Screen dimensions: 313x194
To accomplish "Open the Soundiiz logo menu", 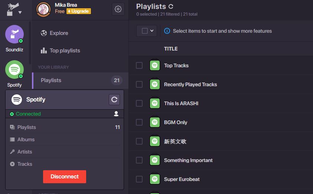I will [x=13, y=9].
